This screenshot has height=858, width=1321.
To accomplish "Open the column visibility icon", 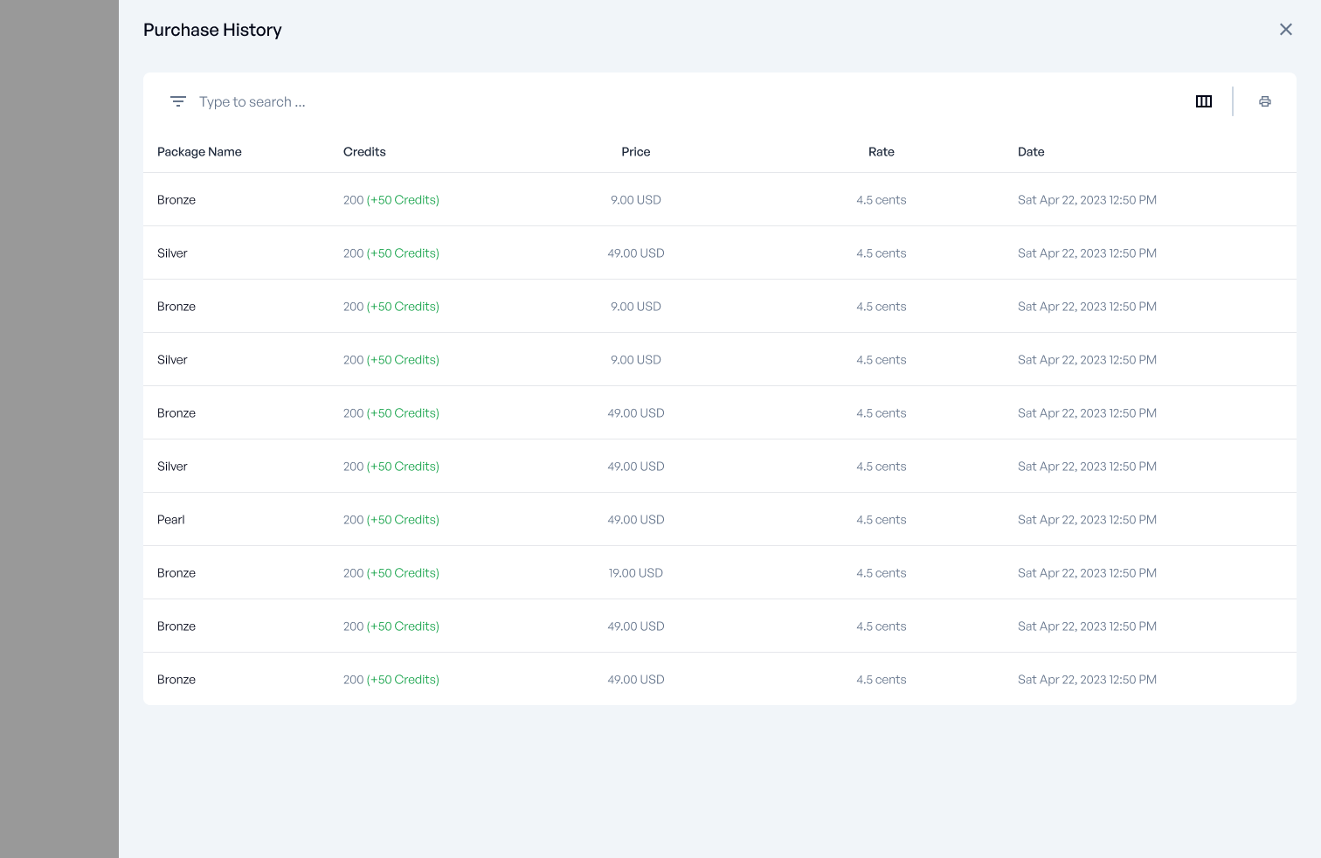I will pyautogui.click(x=1203, y=101).
